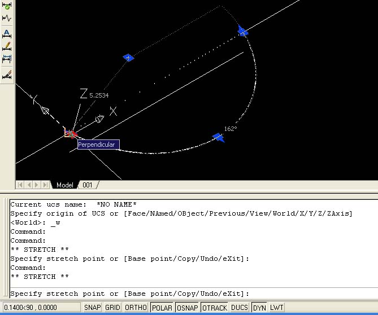Select the Dimension Text Edit pencil tool
The height and width of the screenshot is (315, 378).
pos(7,46)
